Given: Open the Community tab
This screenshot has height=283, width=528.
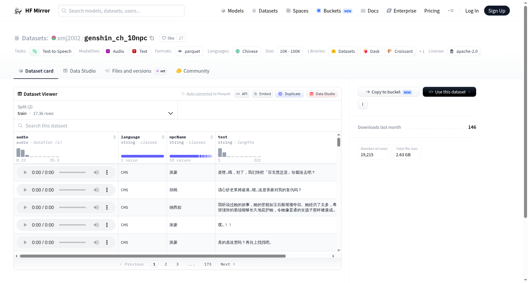Looking at the screenshot, I should 193,71.
